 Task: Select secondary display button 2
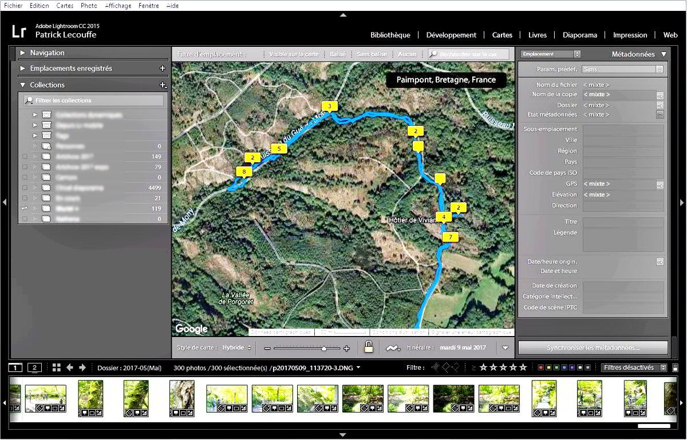click(34, 367)
